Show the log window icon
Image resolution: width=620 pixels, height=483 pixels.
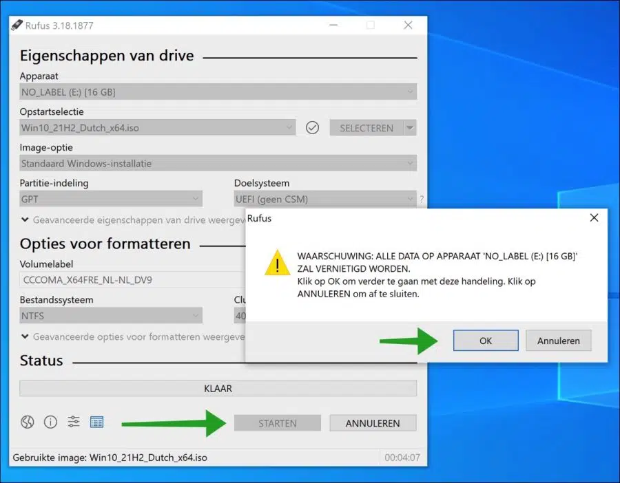(x=97, y=422)
